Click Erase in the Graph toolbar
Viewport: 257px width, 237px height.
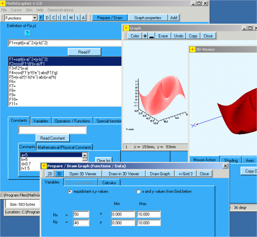pos(163,36)
